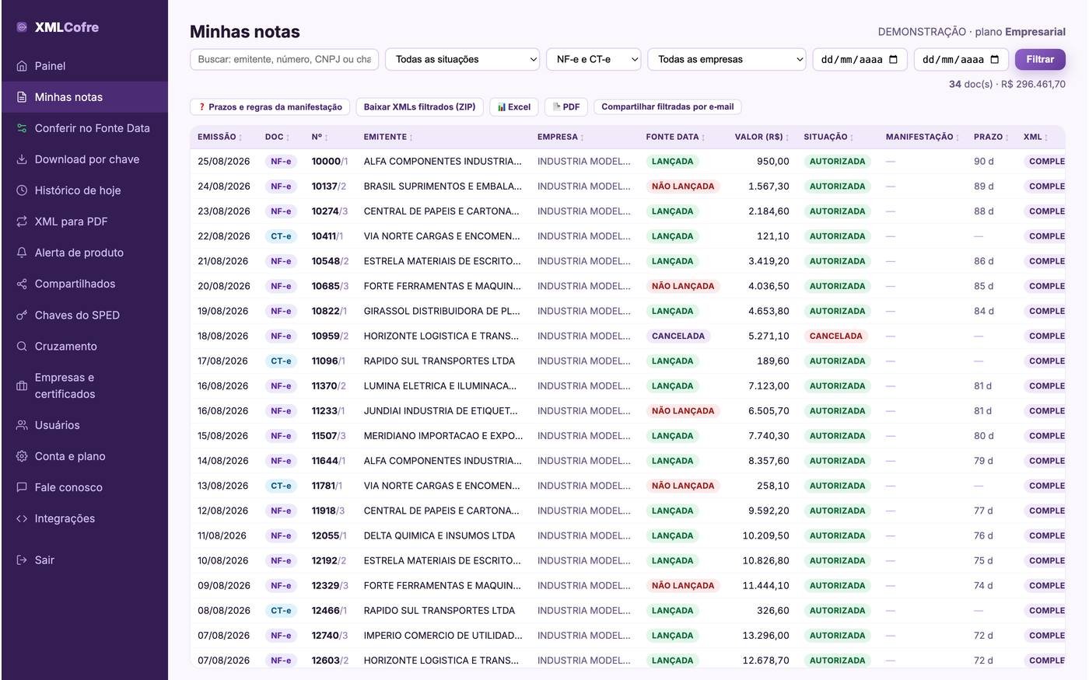This screenshot has width=1089, height=680.
Task: Open the NF-e e CT-e document type dropdown
Action: [594, 59]
